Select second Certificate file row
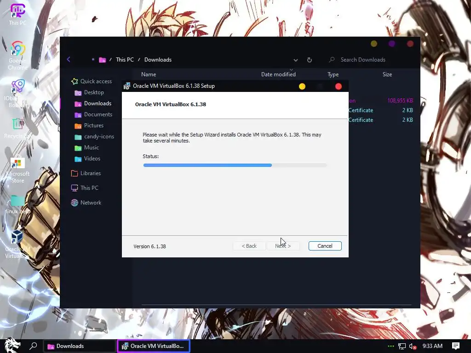This screenshot has height=353, width=471. tap(380, 120)
